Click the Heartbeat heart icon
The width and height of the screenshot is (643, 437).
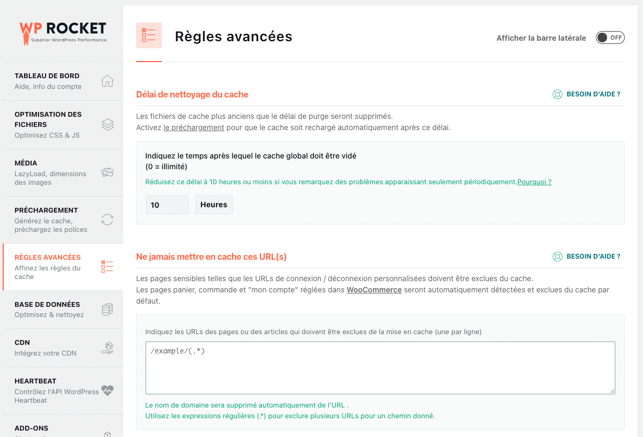pyautogui.click(x=107, y=390)
